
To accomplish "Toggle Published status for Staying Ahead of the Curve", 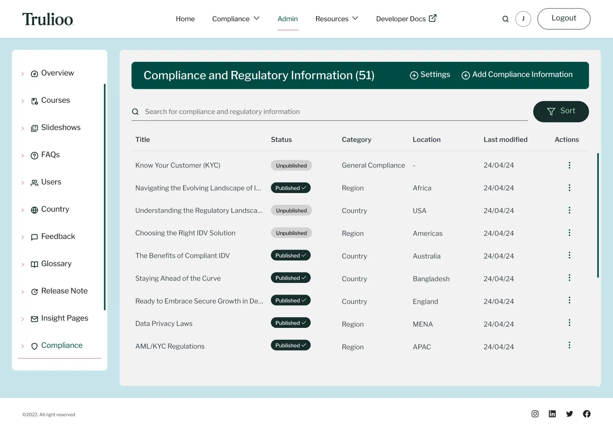I will [x=291, y=278].
